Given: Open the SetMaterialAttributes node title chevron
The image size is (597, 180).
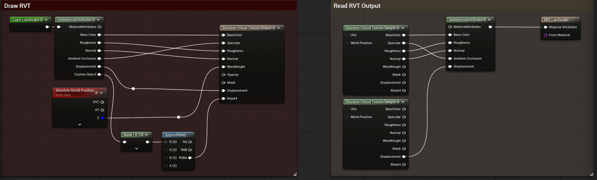Looking at the screenshot, I should [489, 20].
